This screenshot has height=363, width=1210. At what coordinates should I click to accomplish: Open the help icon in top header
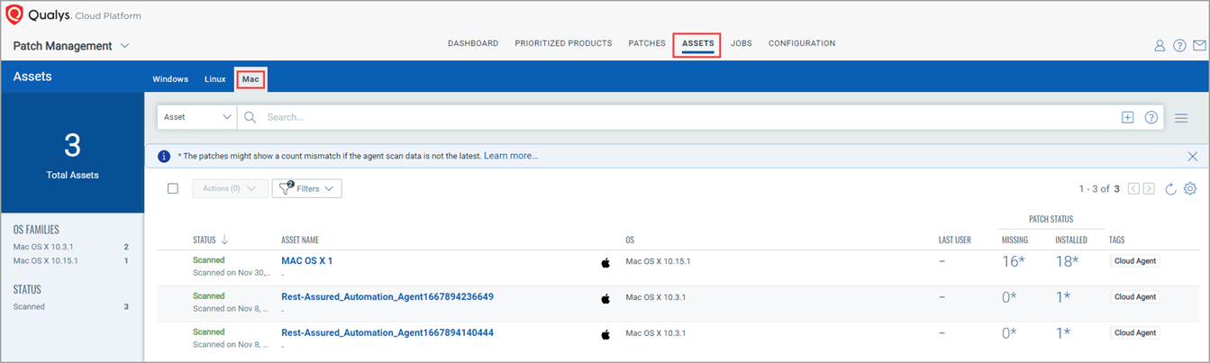(x=1179, y=46)
